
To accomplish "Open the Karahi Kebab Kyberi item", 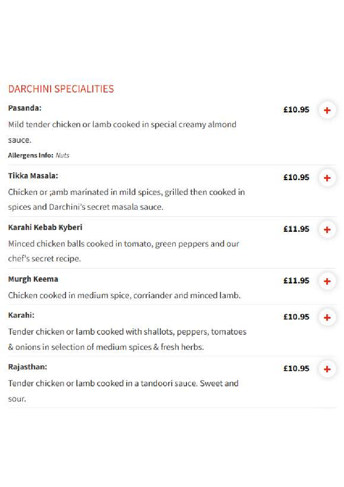I will [x=45, y=227].
